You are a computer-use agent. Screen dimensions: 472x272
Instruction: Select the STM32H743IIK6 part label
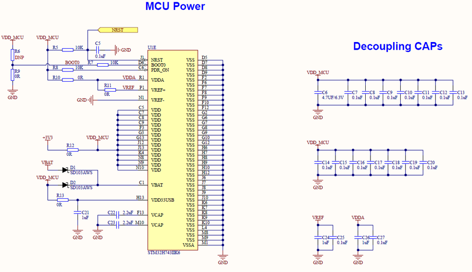tap(164, 253)
